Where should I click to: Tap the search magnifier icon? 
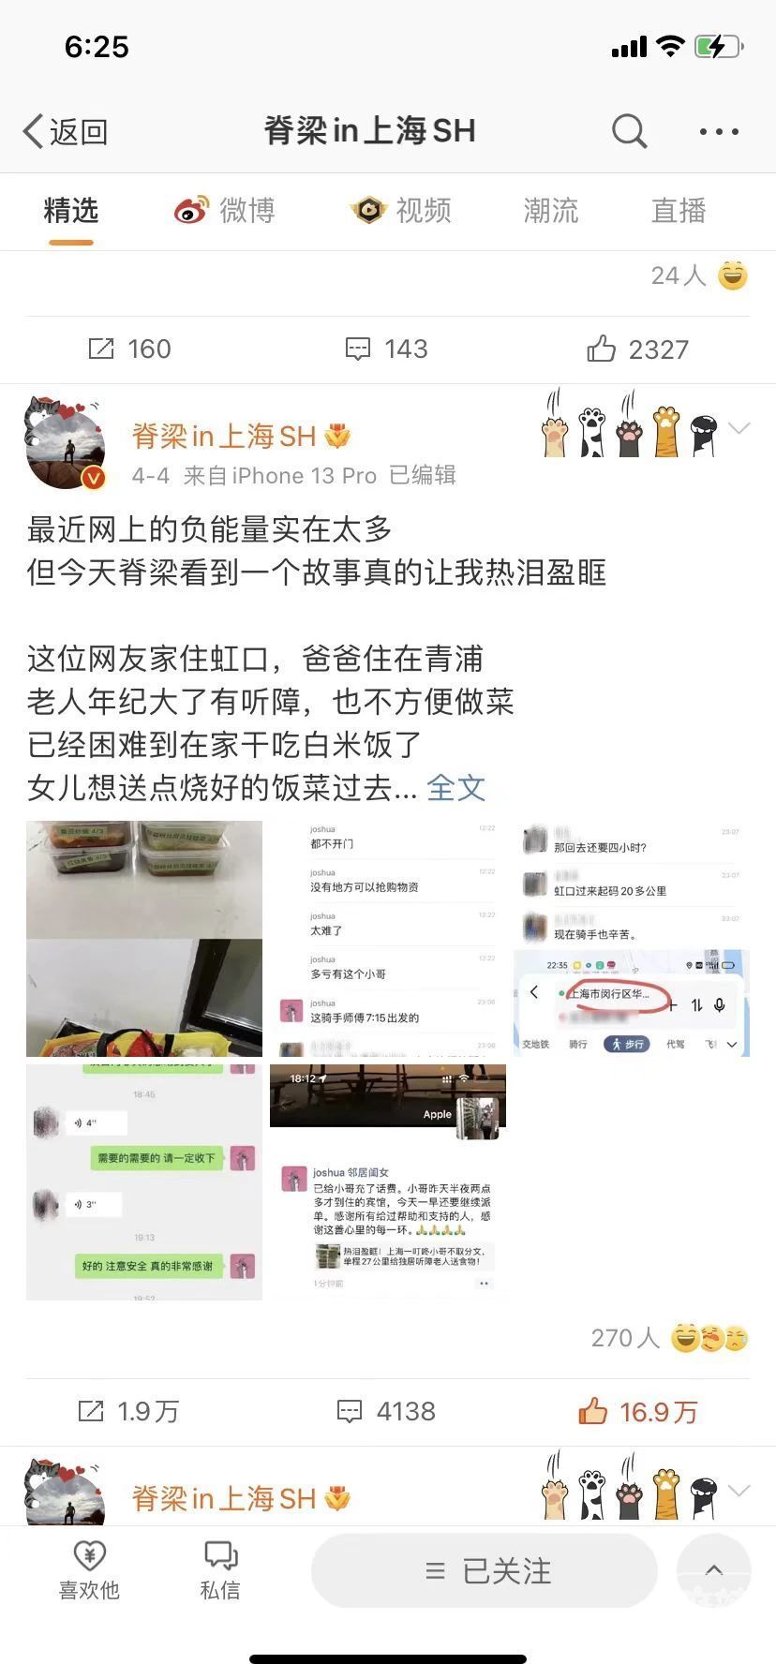pyautogui.click(x=629, y=131)
